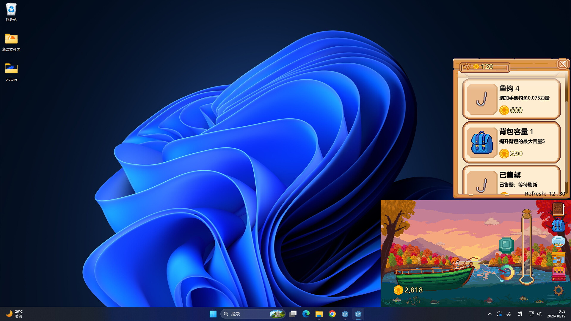The height and width of the screenshot is (321, 571).
Task: Buy the 背包容量 1 backpack upgrade
Action: [512, 142]
